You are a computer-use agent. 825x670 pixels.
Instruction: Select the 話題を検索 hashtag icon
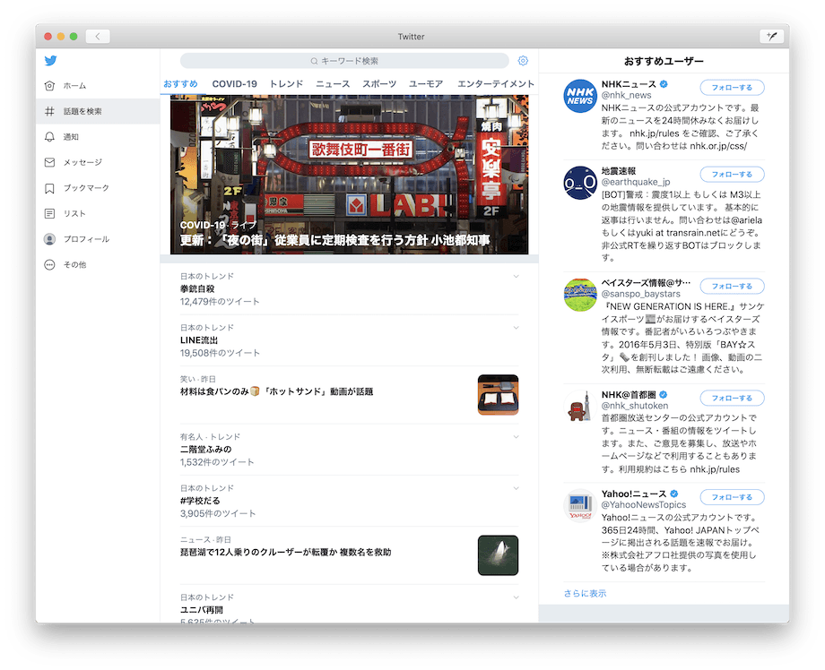[x=49, y=111]
